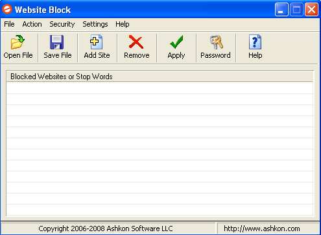Viewport: 321px width, 235px height.
Task: Click the Add Site toolbar icon
Action: tap(97, 42)
